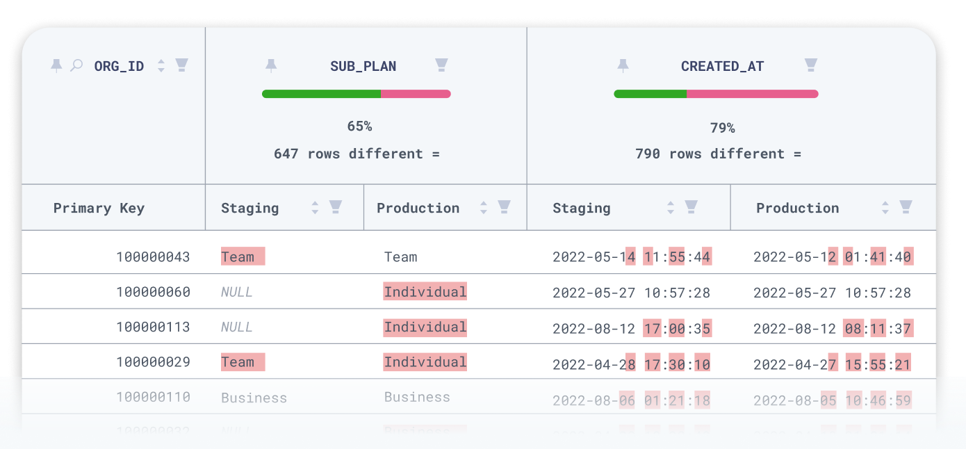
Task: Filter the CREATED_AT column
Action: click(810, 65)
